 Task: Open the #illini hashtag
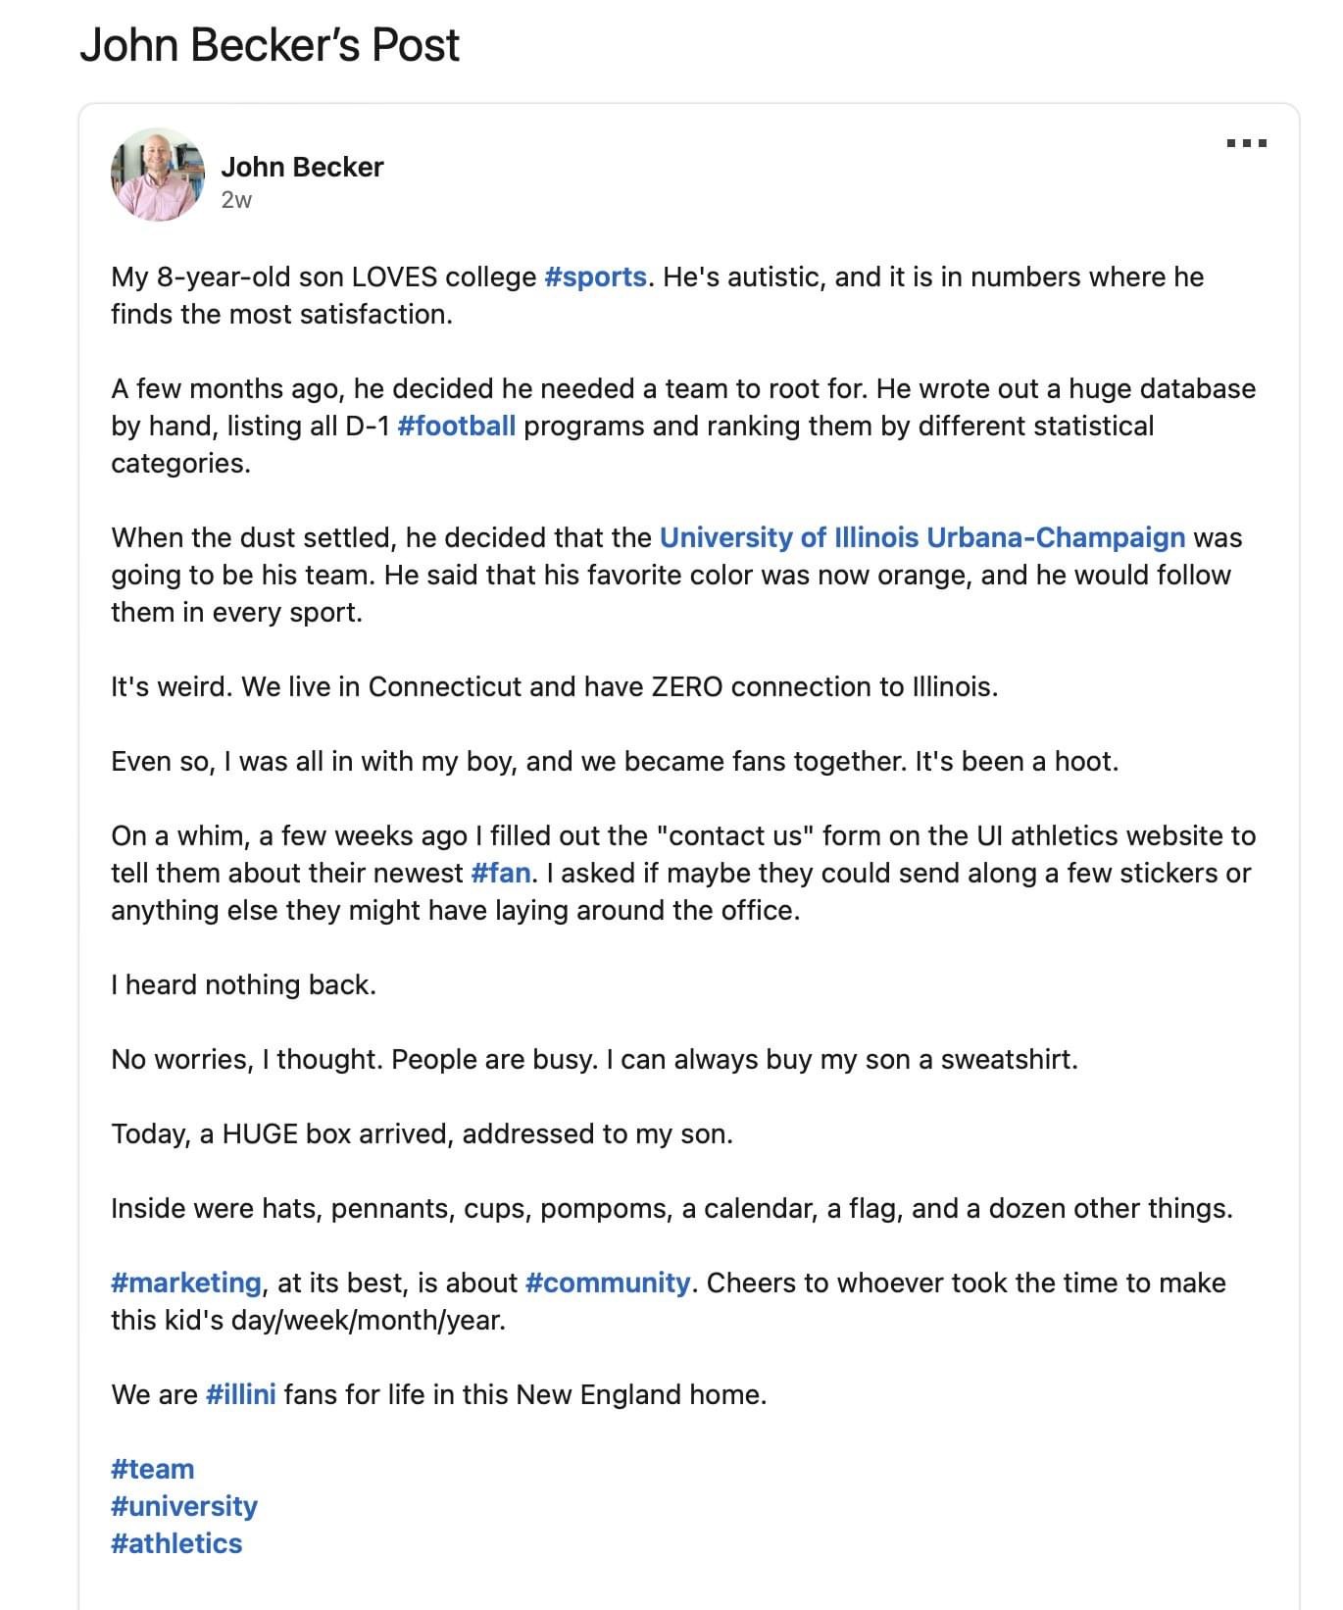click(240, 1394)
